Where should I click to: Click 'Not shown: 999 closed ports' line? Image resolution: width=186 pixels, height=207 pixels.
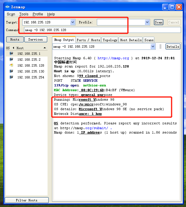click(82, 76)
